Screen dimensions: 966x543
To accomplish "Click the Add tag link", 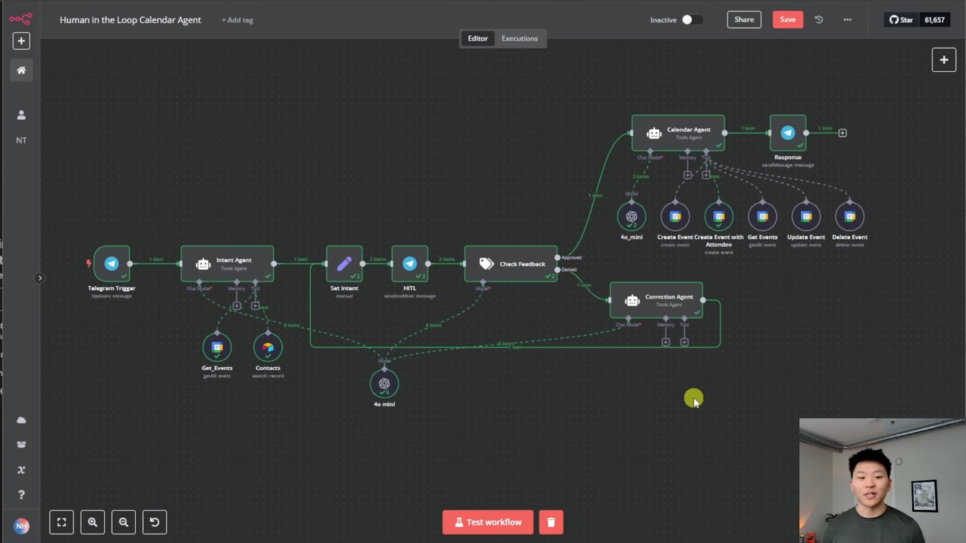I will (x=237, y=20).
